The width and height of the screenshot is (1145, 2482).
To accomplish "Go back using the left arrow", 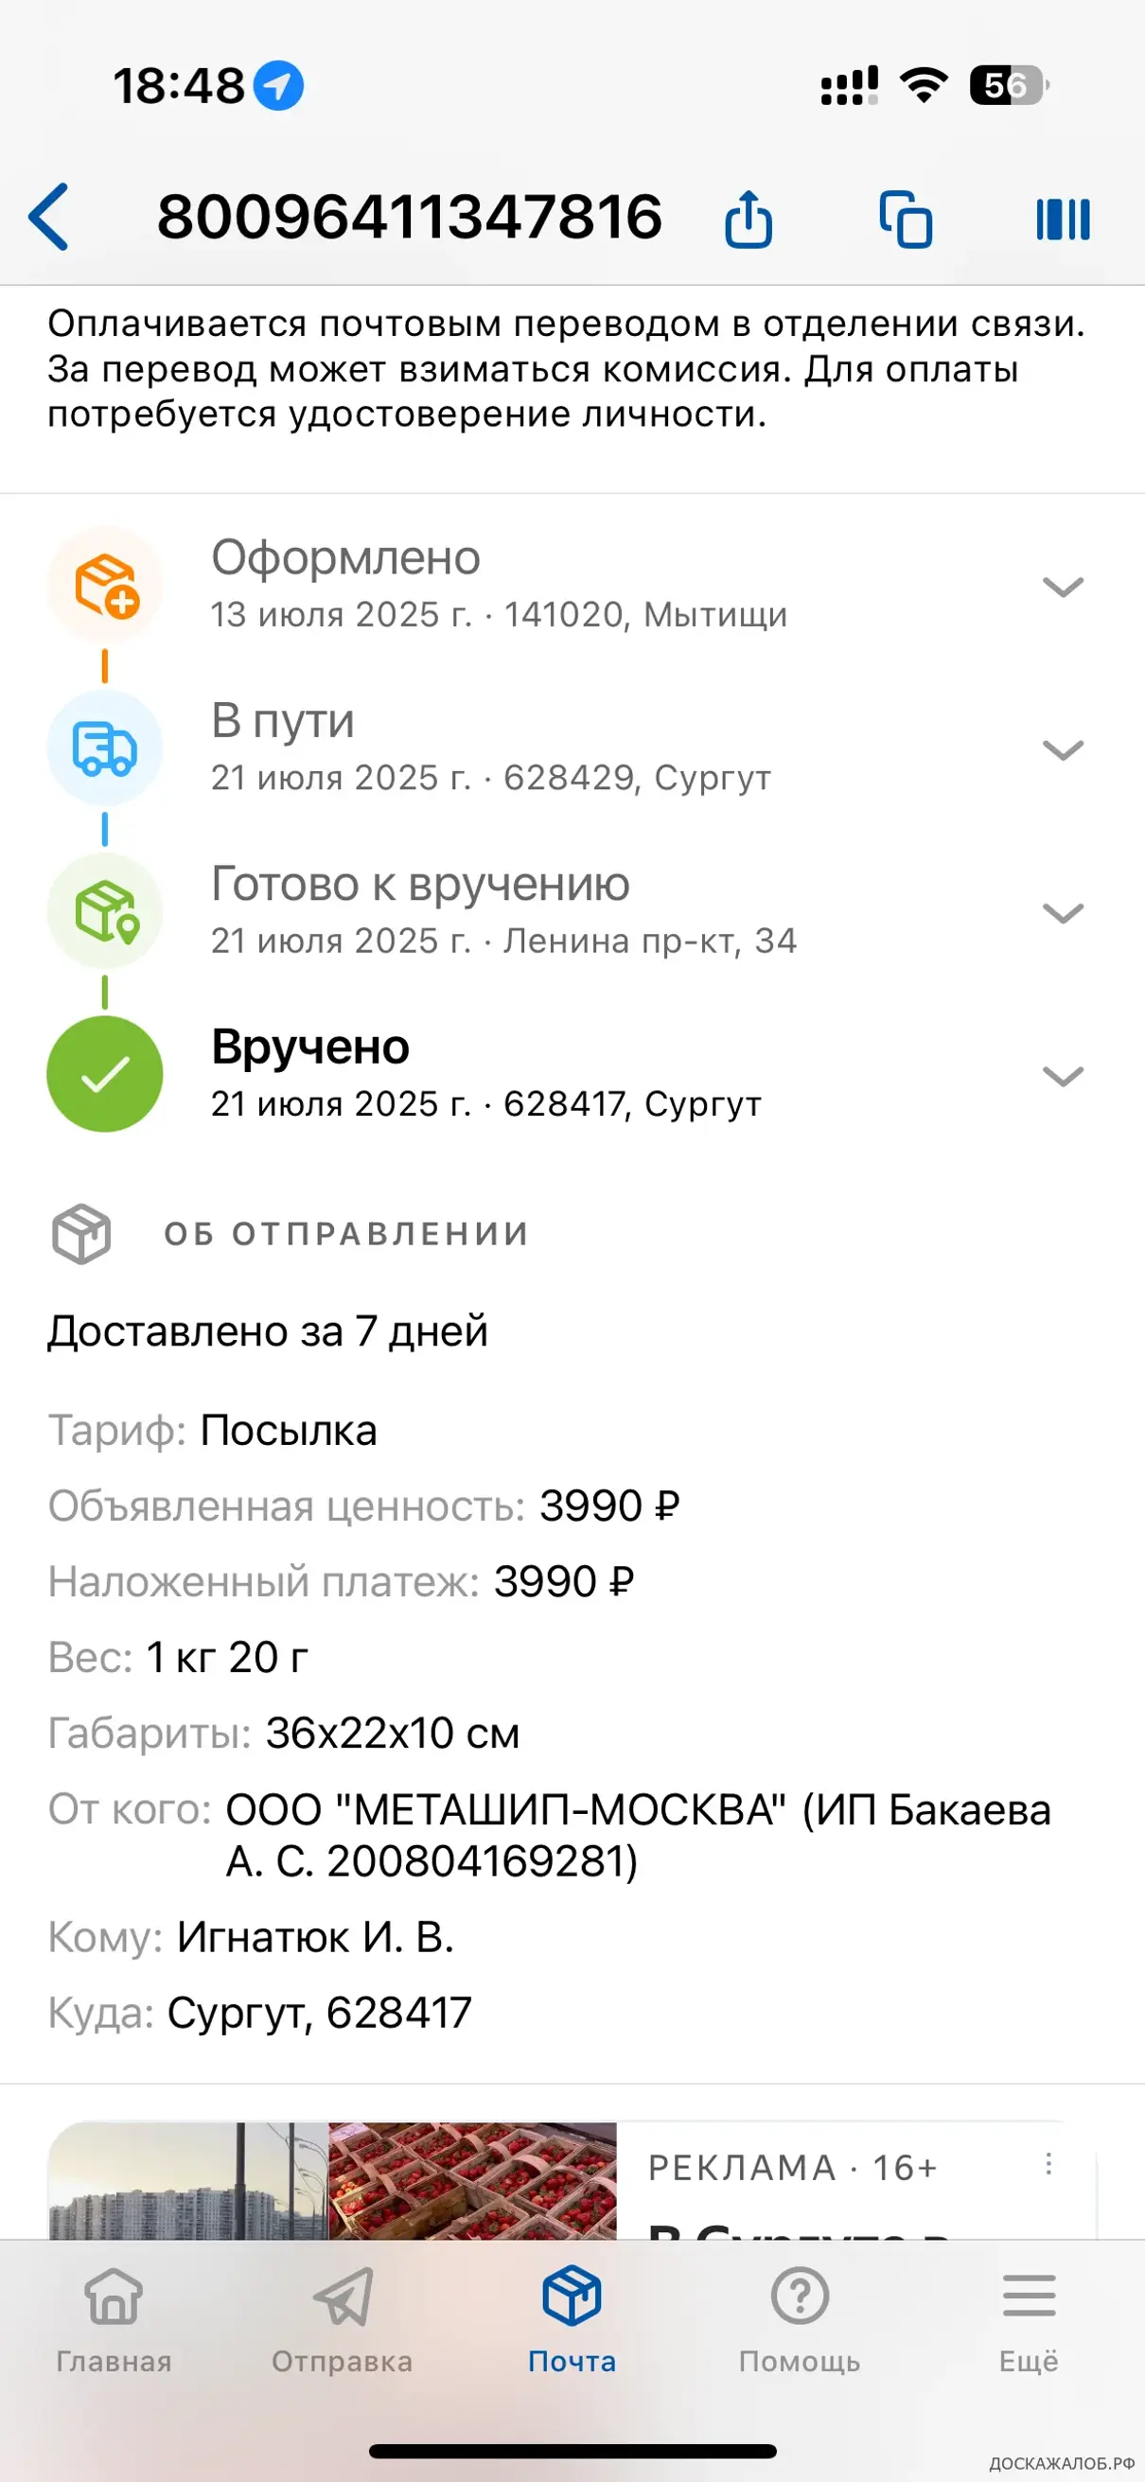I will (49, 217).
